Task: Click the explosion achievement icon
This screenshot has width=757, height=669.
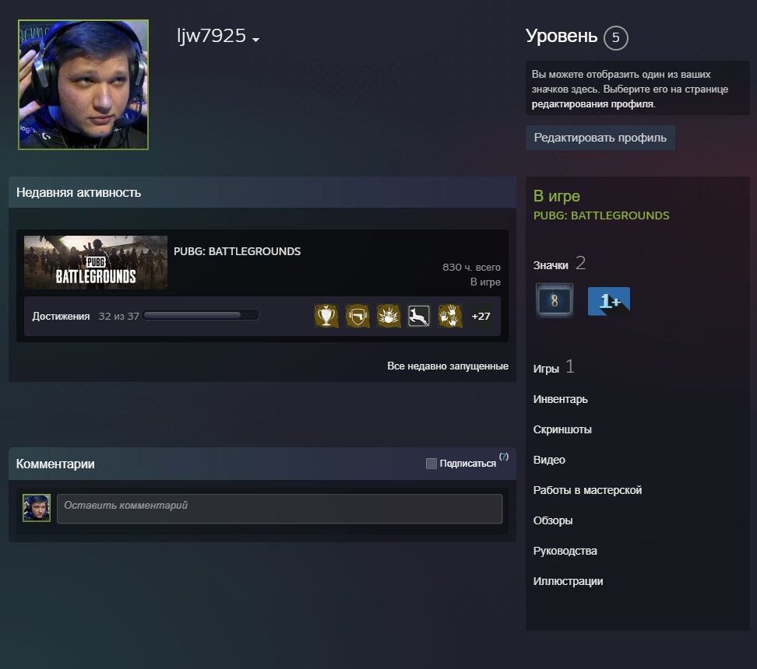Action: click(x=389, y=317)
